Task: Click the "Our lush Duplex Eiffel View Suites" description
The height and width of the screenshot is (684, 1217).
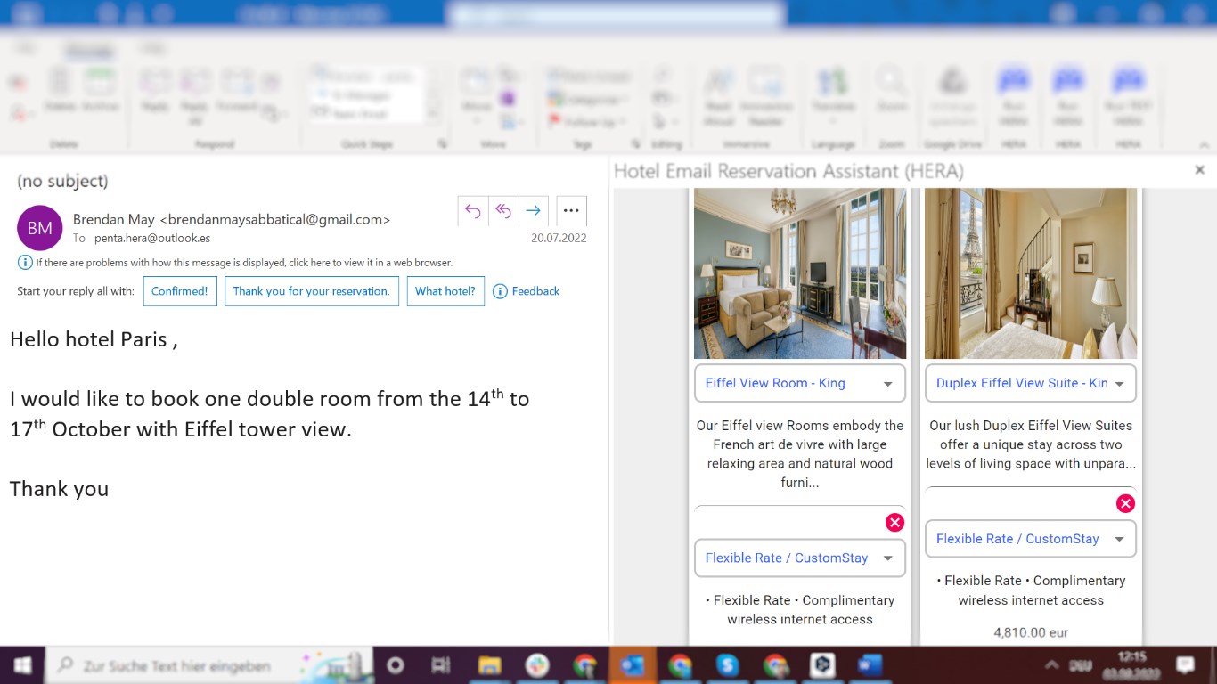Action: coord(1031,444)
